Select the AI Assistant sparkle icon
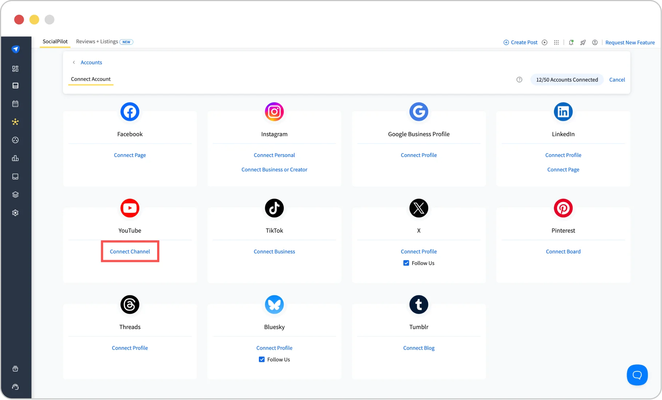 pos(15,122)
